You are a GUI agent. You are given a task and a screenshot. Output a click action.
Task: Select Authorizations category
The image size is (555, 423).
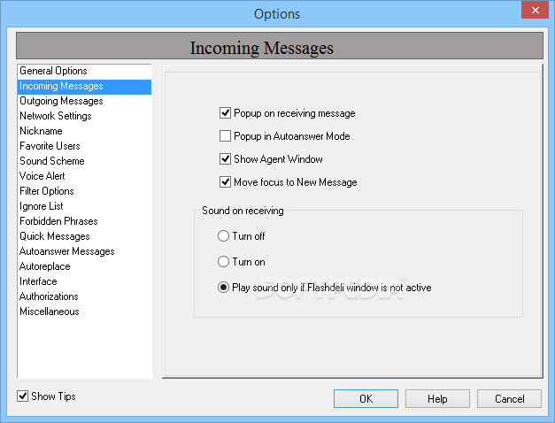[84, 296]
